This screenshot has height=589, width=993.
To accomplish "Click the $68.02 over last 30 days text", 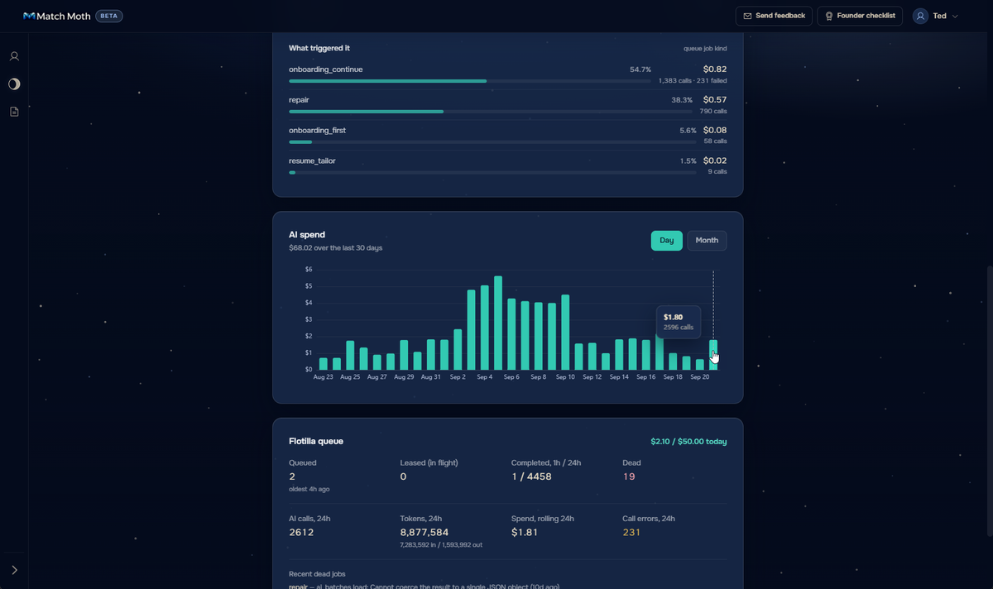I will [x=335, y=247].
